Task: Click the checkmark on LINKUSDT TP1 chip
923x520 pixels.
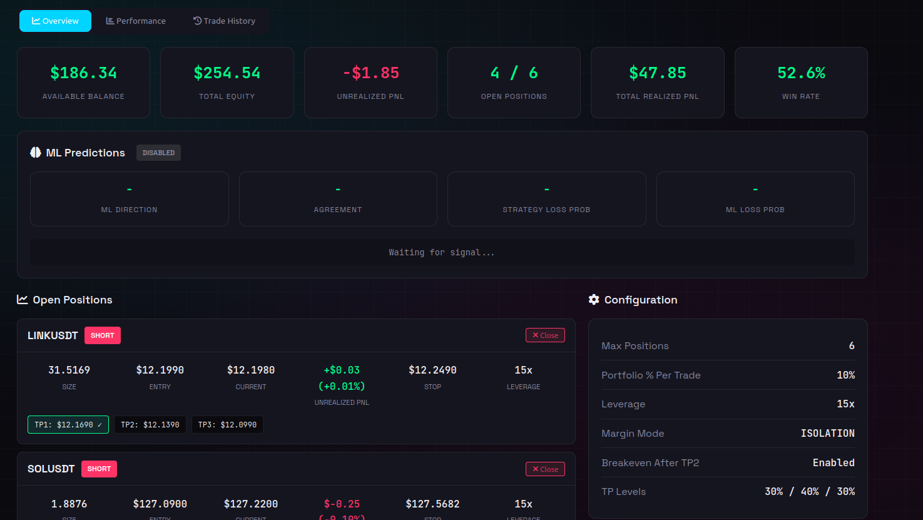Action: (x=100, y=424)
